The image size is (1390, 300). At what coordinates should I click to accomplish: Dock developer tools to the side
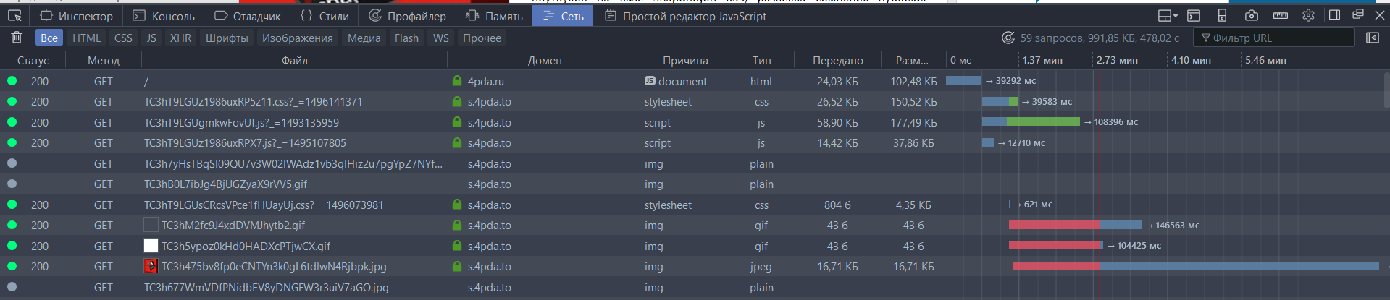(1334, 15)
